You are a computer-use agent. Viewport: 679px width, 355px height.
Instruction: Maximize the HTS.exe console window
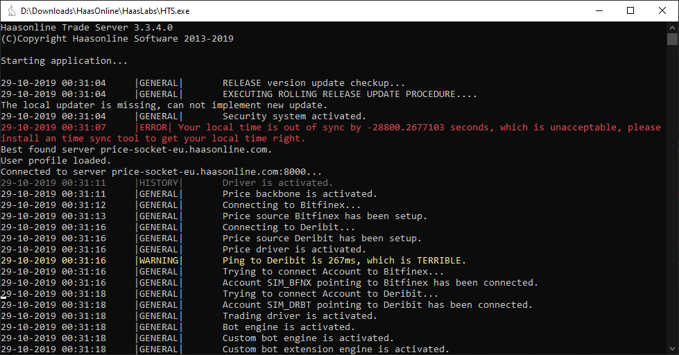click(x=630, y=11)
